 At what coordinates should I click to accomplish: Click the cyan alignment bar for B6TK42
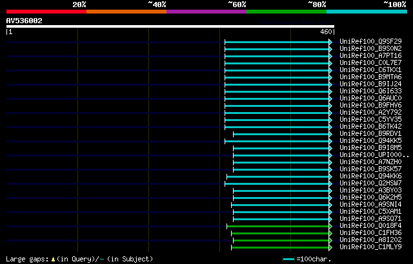(278, 127)
